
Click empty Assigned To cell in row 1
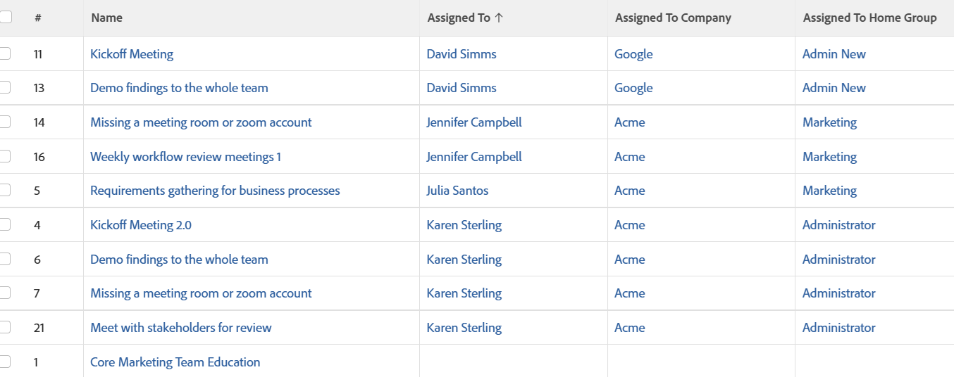pyautogui.click(x=513, y=362)
